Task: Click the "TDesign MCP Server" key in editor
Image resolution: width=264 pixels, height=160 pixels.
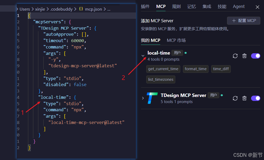Action: 64,28
